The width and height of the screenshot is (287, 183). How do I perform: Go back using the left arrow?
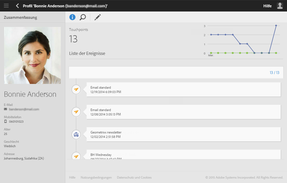coord(17,6)
